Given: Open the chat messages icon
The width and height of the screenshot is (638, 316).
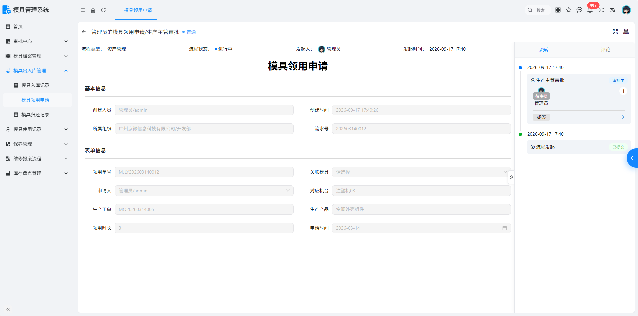Looking at the screenshot, I should click(x=579, y=10).
